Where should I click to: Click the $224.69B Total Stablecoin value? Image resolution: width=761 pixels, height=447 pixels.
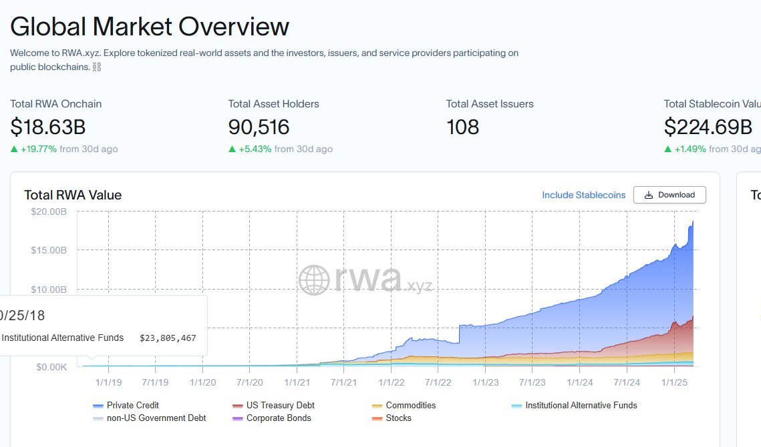pyautogui.click(x=708, y=127)
